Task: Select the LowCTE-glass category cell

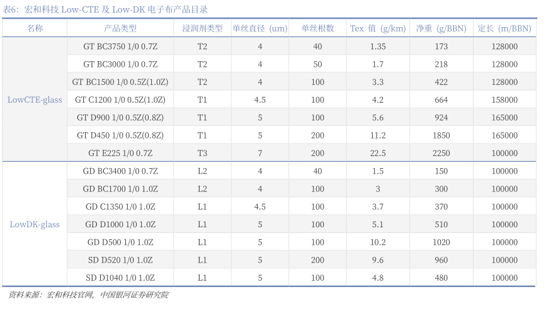Action: click(x=35, y=99)
